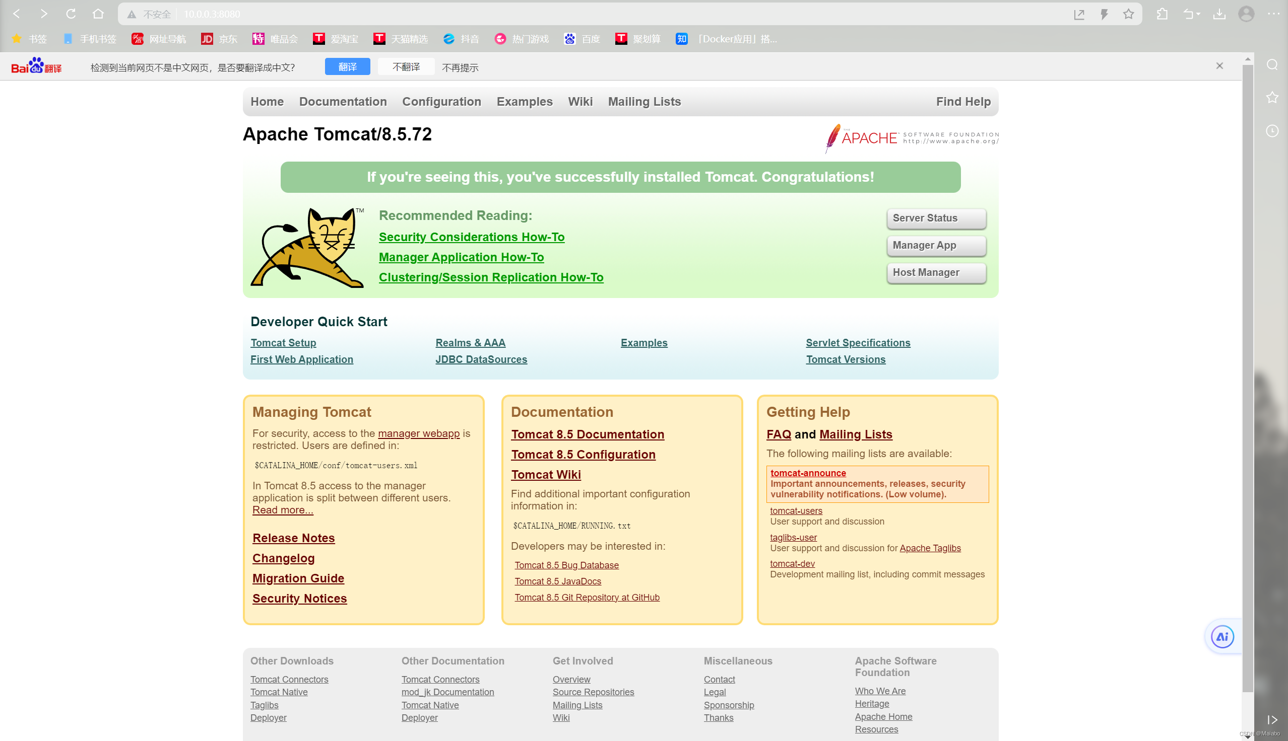Open the Security Considerations How-To link

point(471,237)
